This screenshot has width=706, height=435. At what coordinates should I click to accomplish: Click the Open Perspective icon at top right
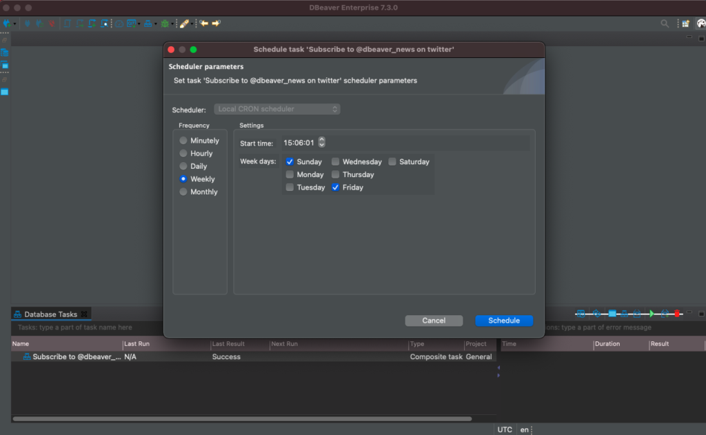tap(685, 23)
